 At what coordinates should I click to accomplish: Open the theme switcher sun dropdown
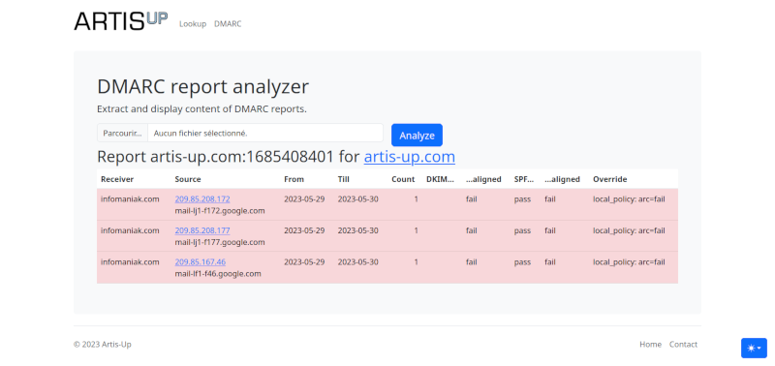point(754,349)
